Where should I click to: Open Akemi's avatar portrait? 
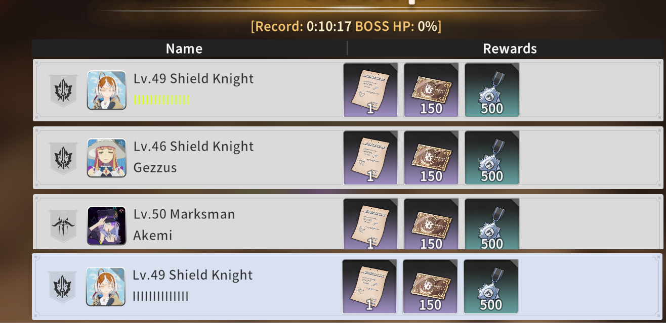pyautogui.click(x=107, y=226)
